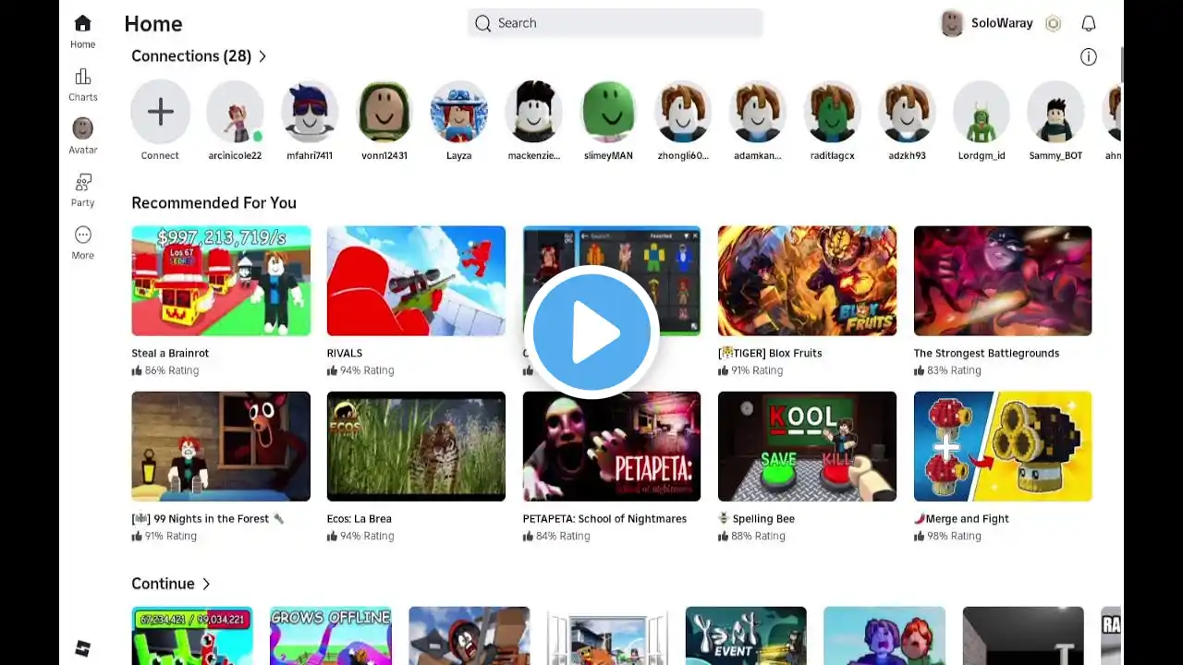Open the 99 Nights in the Forest thumbnail
This screenshot has width=1183, height=665.
pyautogui.click(x=221, y=446)
